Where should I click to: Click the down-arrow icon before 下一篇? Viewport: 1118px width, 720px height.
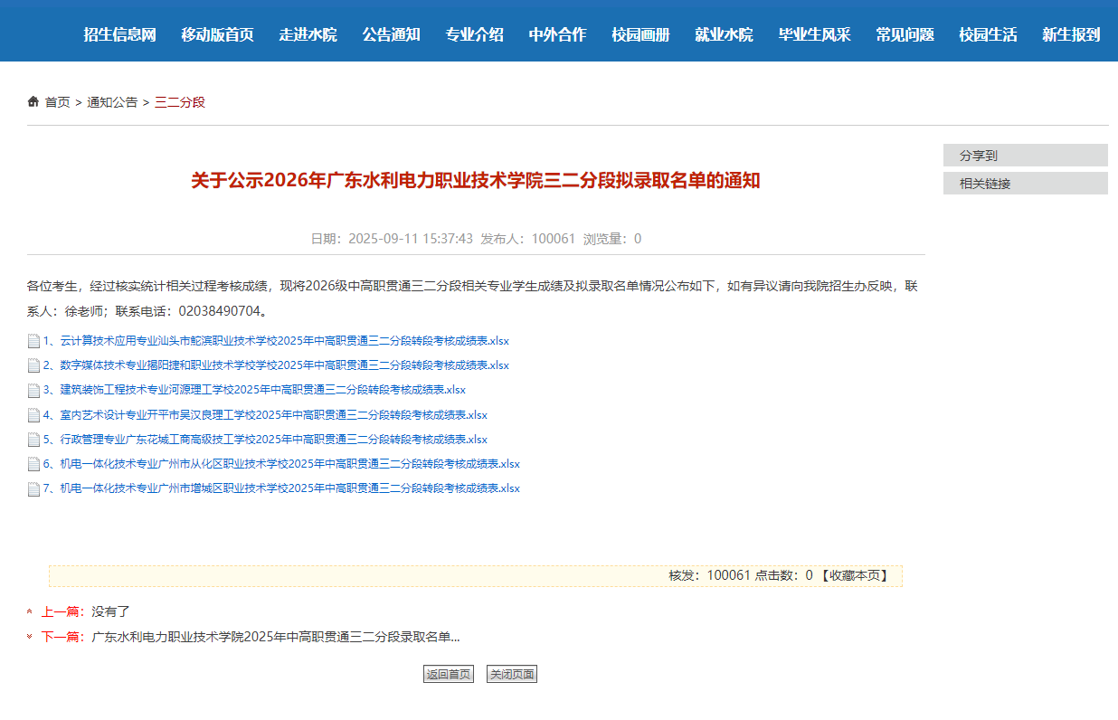pos(30,637)
